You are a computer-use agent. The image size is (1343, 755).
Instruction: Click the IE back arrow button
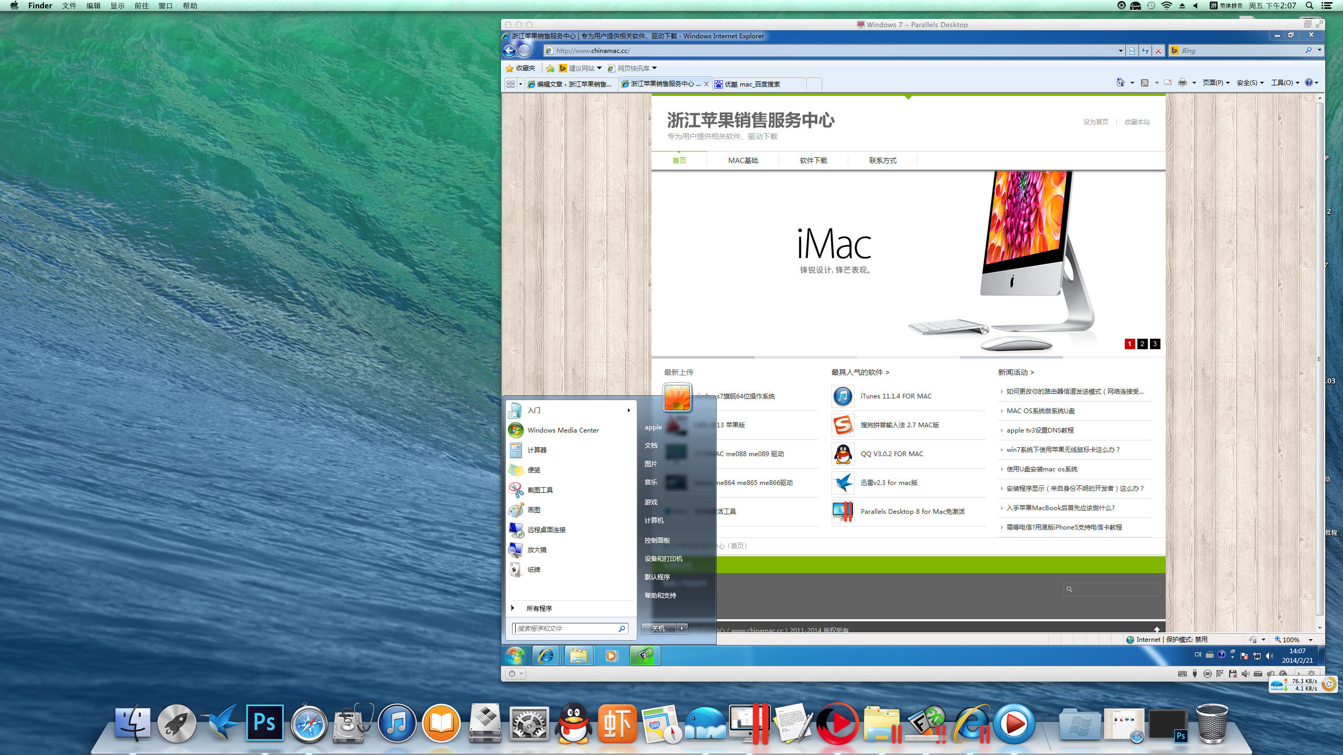[x=509, y=50]
